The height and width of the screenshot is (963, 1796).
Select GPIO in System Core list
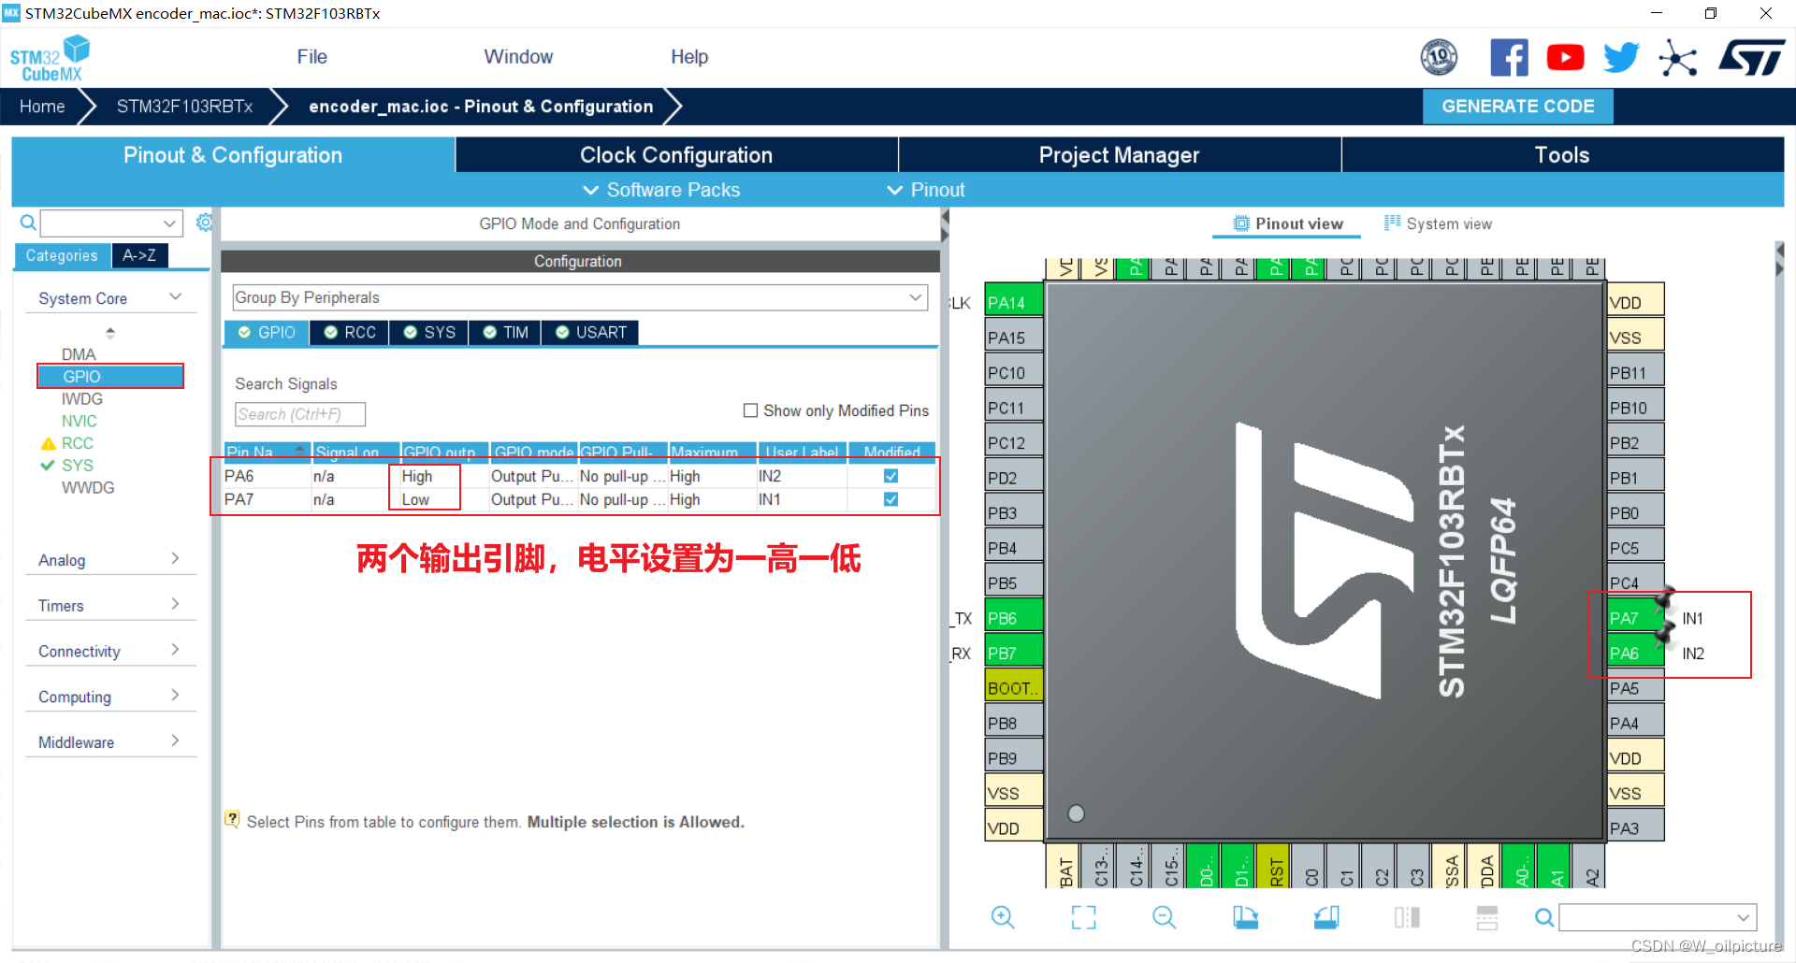coord(110,377)
